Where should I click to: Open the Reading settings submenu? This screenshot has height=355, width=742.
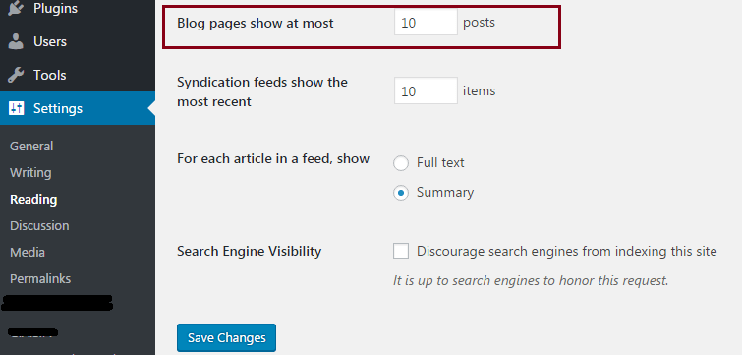(x=33, y=200)
